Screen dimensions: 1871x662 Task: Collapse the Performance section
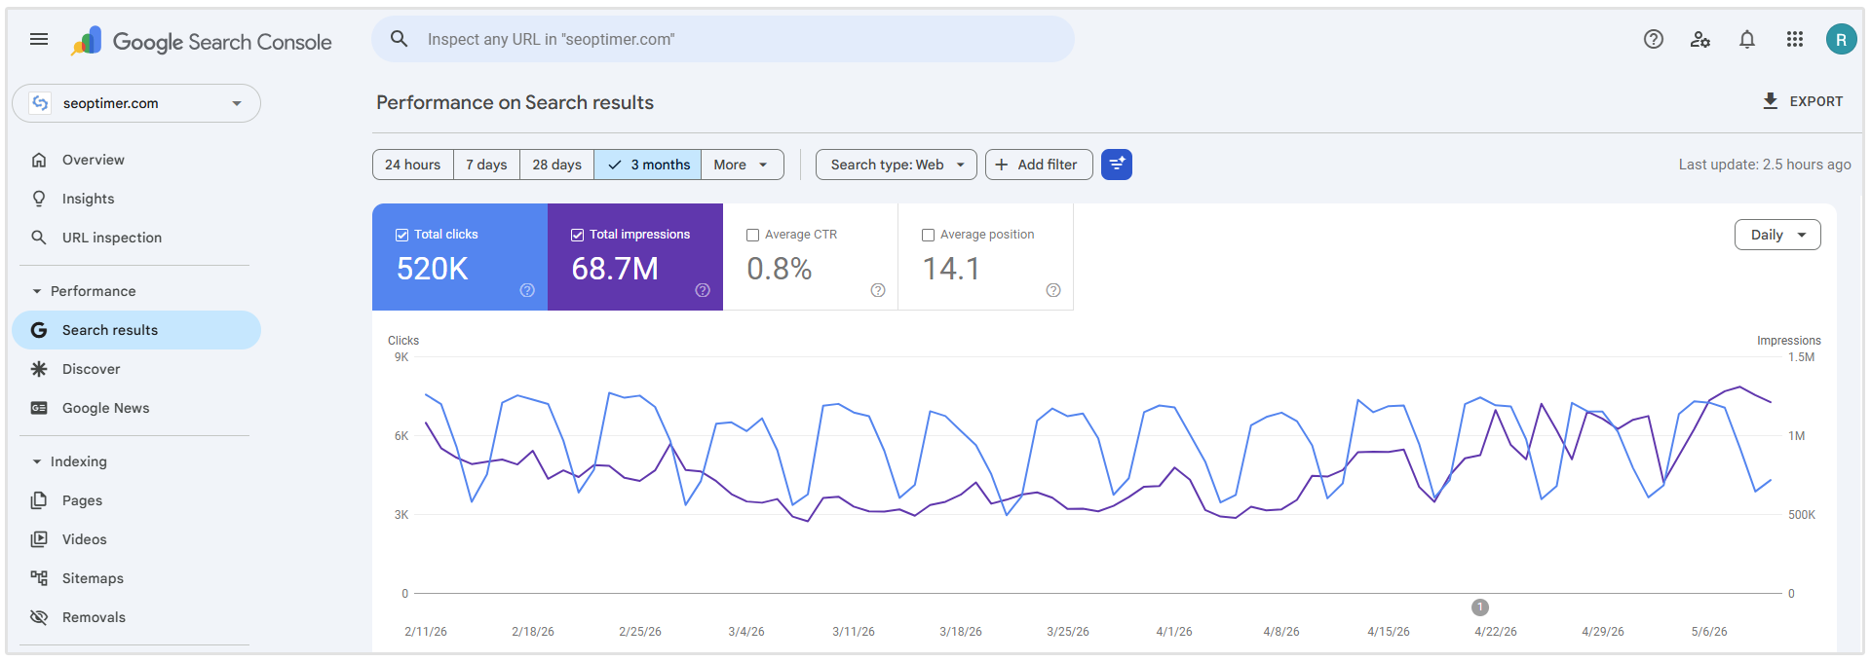(37, 291)
